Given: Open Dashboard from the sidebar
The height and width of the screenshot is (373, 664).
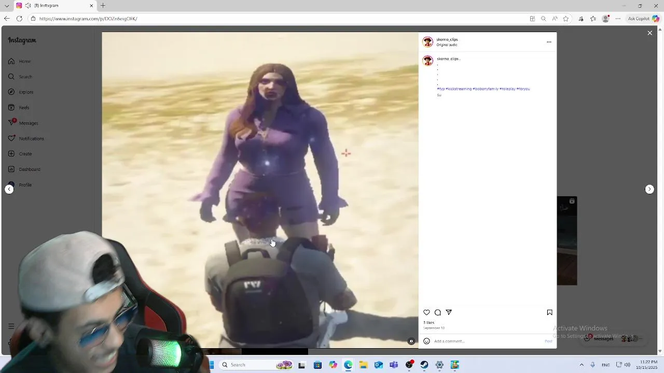Looking at the screenshot, I should 24,169.
